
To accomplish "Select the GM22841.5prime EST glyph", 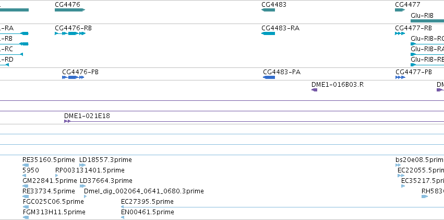I will coord(26,186).
